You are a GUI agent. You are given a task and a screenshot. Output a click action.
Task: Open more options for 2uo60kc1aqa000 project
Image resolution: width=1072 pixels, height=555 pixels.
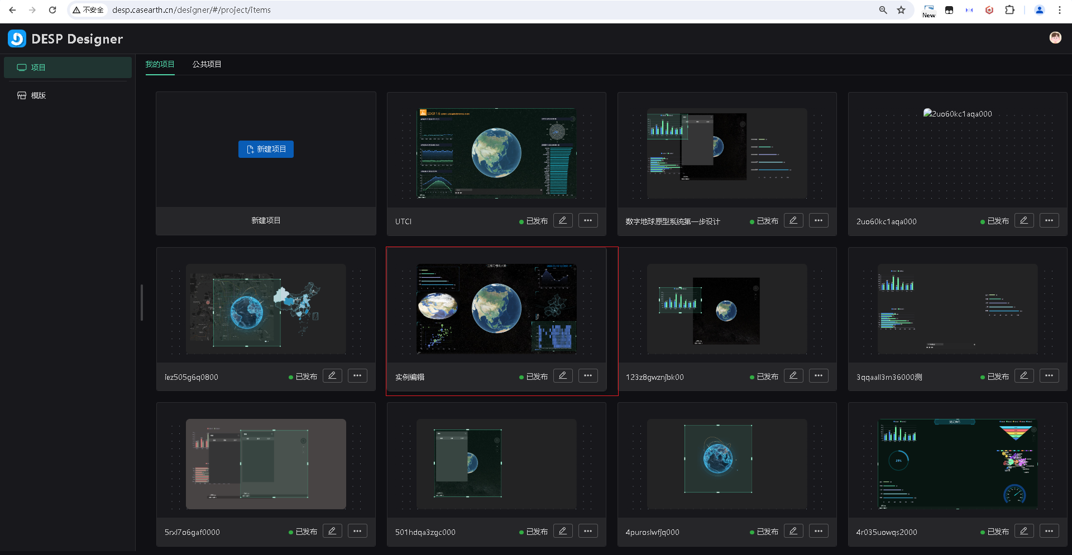(1049, 220)
